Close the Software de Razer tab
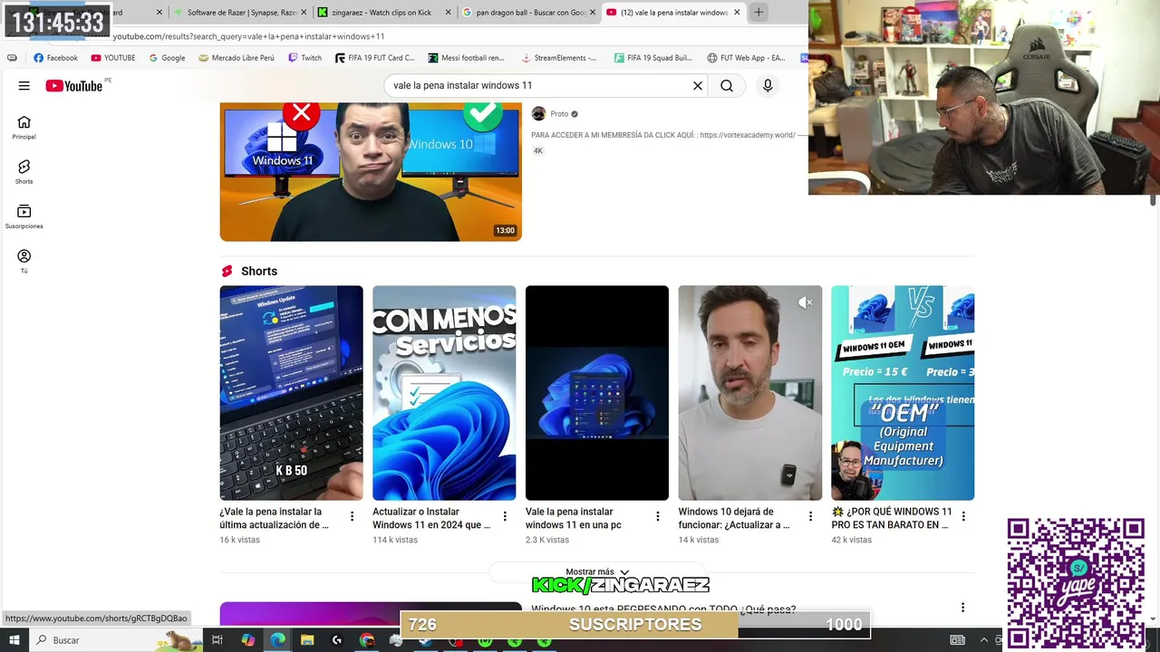1160x652 pixels. (304, 13)
